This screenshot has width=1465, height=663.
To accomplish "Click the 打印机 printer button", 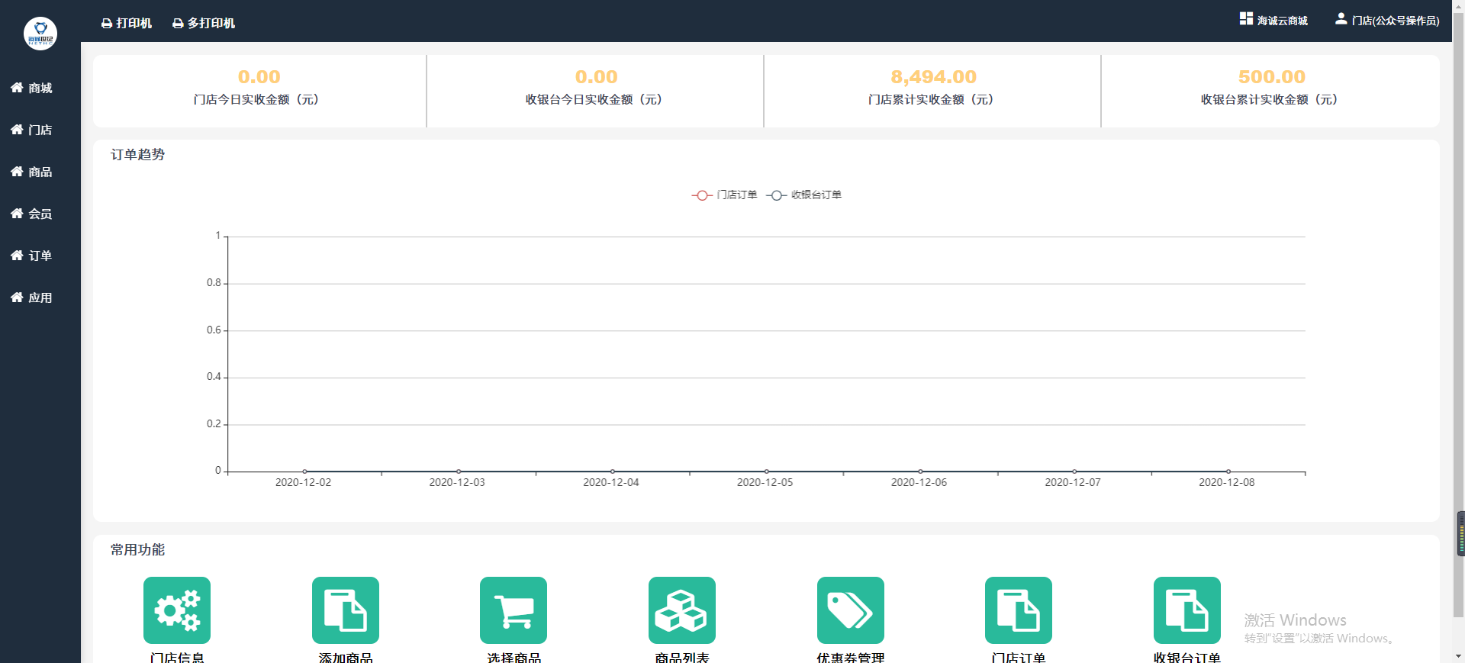I will tap(127, 23).
